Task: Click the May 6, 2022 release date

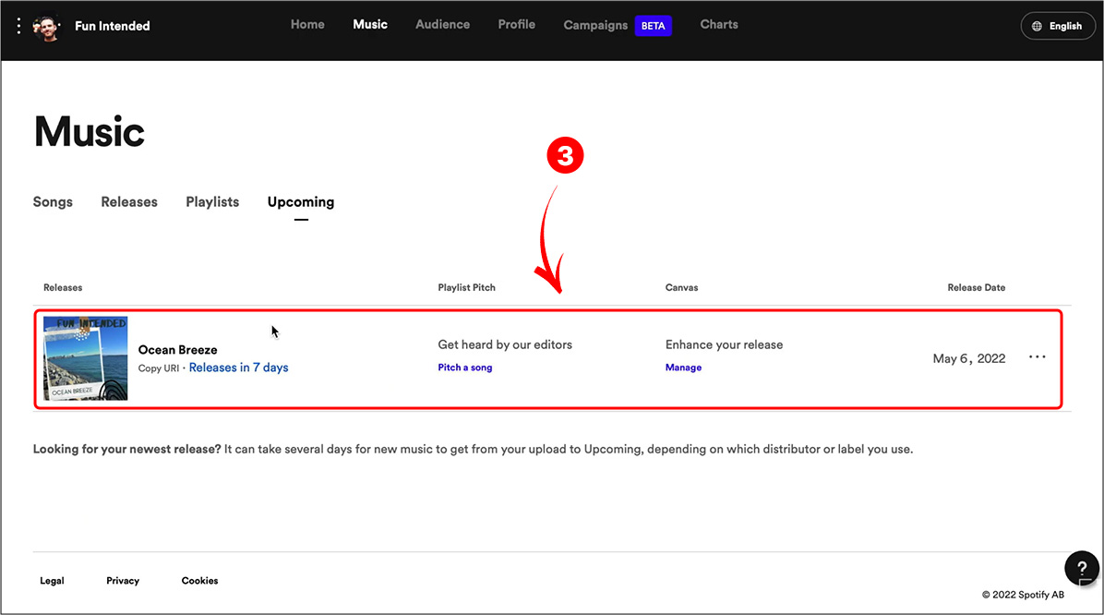Action: pos(969,358)
